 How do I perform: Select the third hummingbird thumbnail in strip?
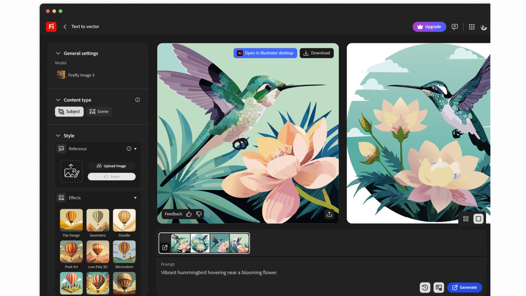[x=220, y=243]
